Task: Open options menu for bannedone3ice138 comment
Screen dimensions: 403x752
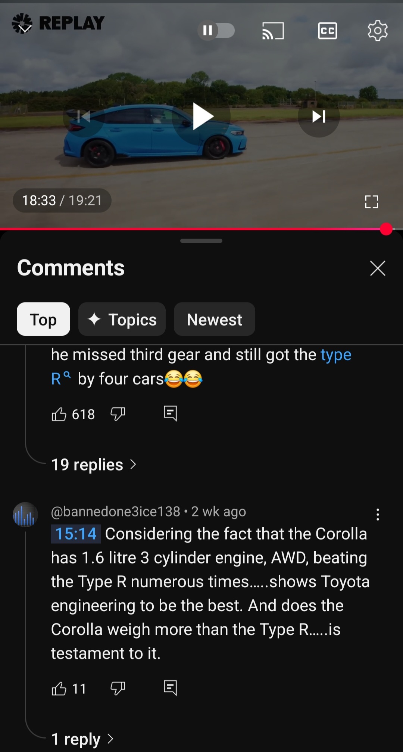Action: coord(378,515)
